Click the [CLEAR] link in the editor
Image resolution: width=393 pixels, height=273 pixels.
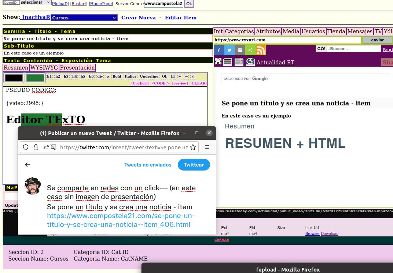[x=198, y=83]
